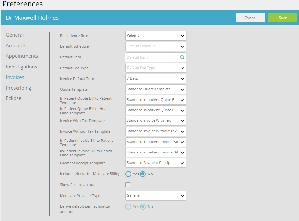Open the Default Fee Type dropdown
This screenshot has width=299, height=221.
(x=155, y=68)
